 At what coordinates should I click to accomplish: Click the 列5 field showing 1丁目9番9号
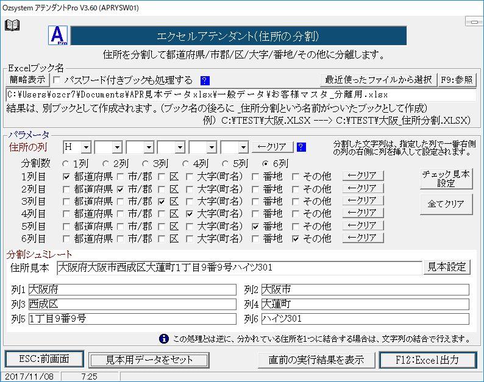[133, 319]
